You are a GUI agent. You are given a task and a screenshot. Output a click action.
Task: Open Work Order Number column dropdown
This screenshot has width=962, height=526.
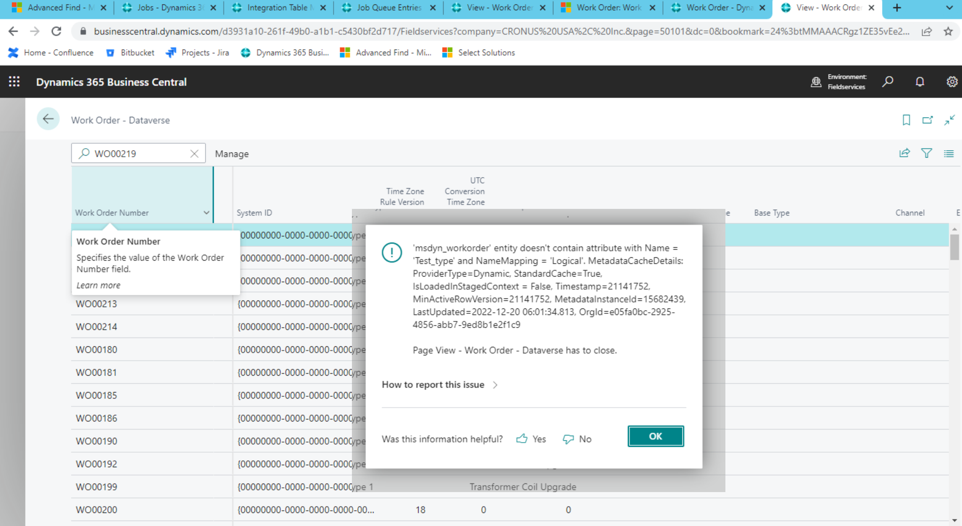click(x=206, y=213)
